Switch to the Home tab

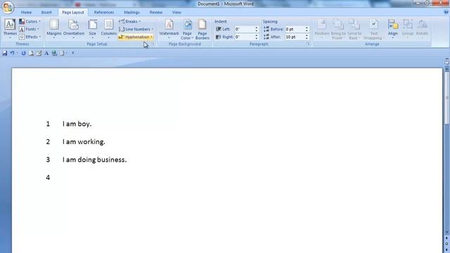coord(26,13)
